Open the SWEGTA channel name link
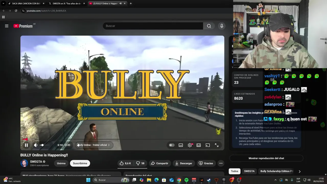Viewport: 327px width, 184px height. 36,162
